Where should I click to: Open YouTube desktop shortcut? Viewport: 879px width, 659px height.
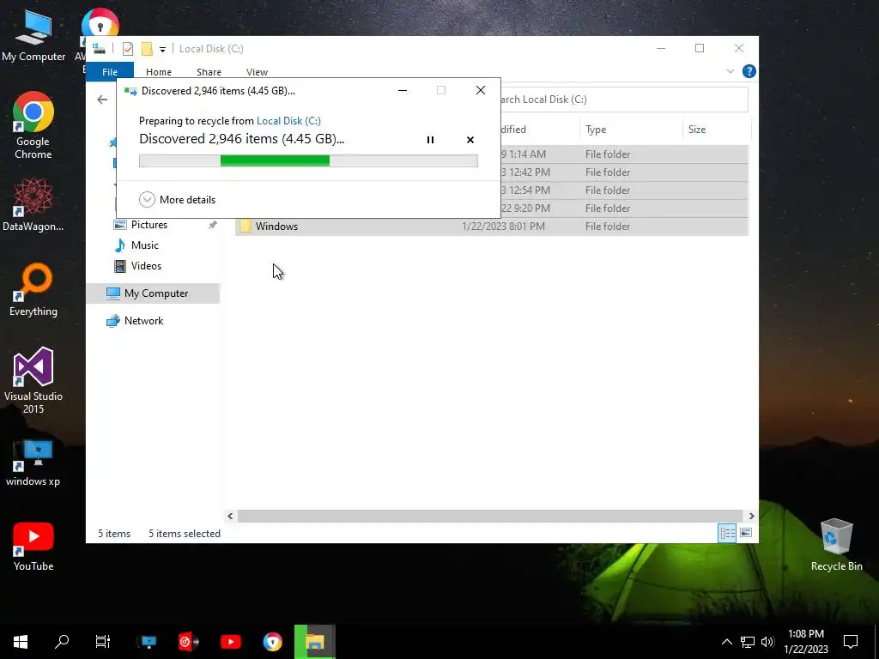point(33,547)
